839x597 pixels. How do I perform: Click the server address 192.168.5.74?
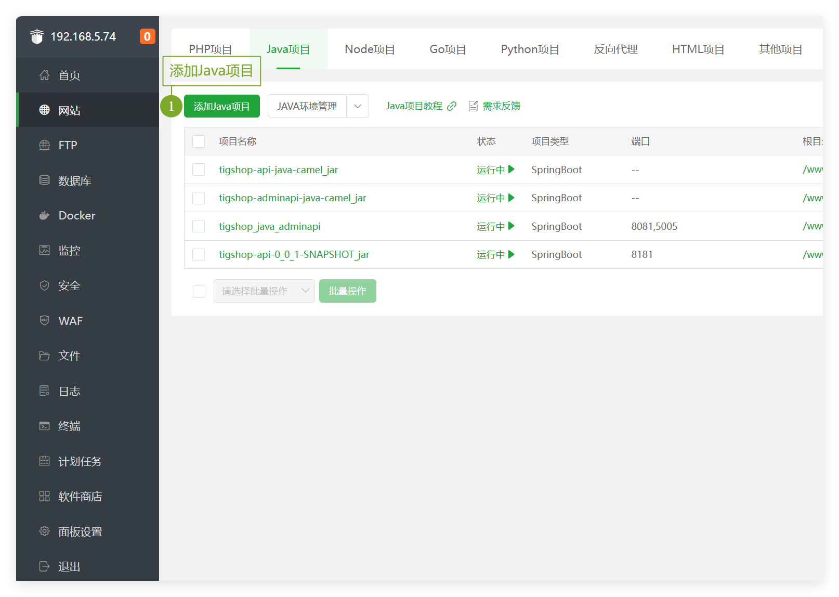click(x=83, y=36)
